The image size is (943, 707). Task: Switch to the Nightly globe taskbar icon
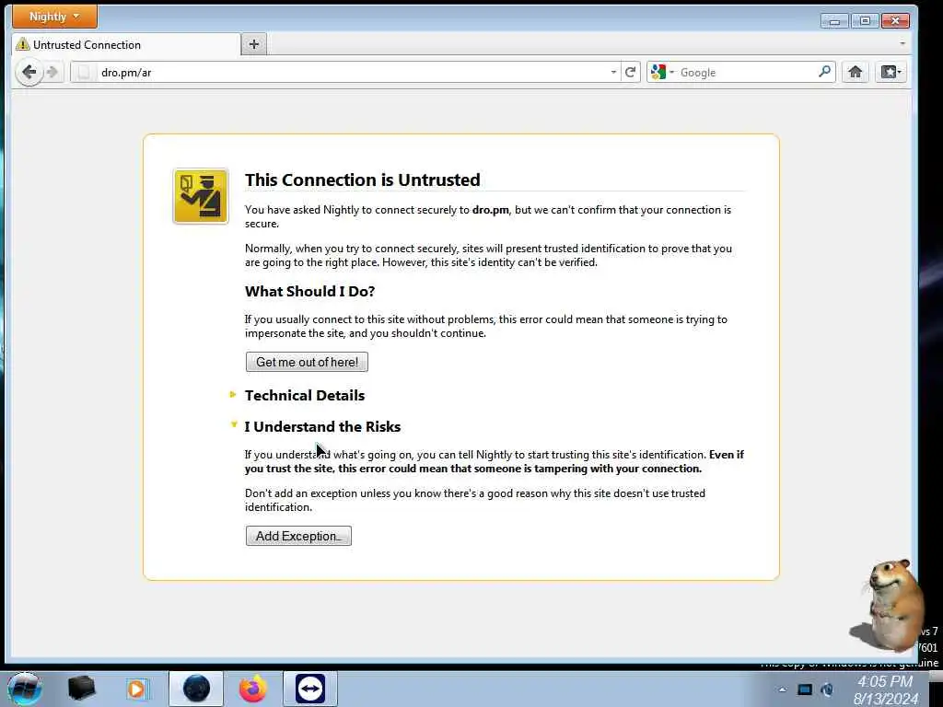tap(196, 689)
